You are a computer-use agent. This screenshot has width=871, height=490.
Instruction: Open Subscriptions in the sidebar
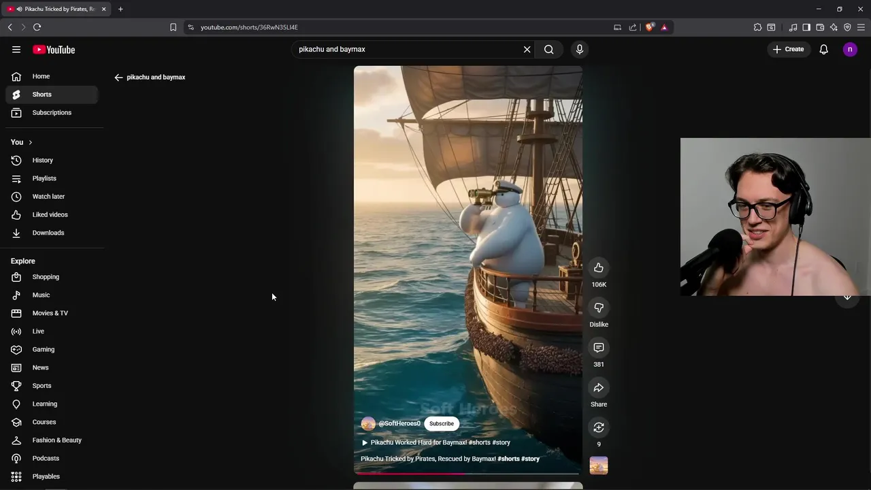click(x=52, y=113)
